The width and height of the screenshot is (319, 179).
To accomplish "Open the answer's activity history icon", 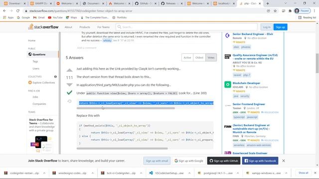I will [69, 101].
